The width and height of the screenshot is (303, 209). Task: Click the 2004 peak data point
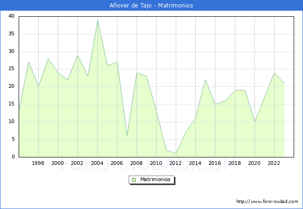click(97, 20)
